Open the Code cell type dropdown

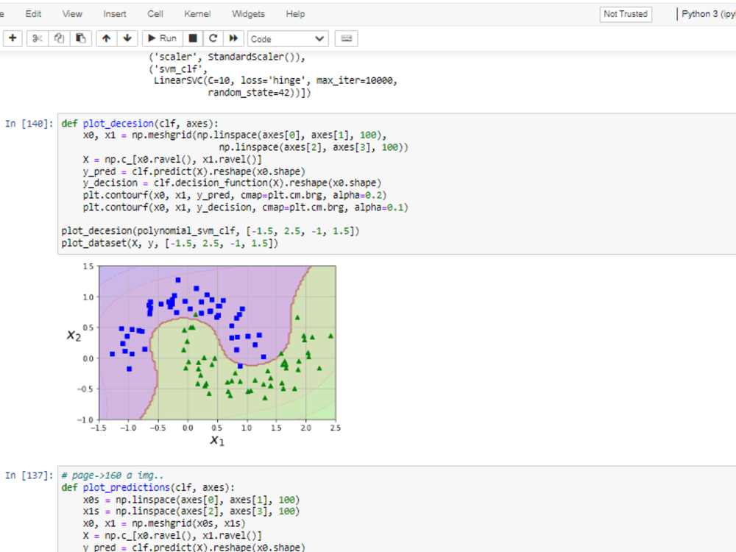click(x=288, y=39)
